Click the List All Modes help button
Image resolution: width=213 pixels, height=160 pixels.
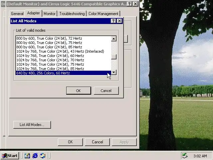click(x=113, y=21)
